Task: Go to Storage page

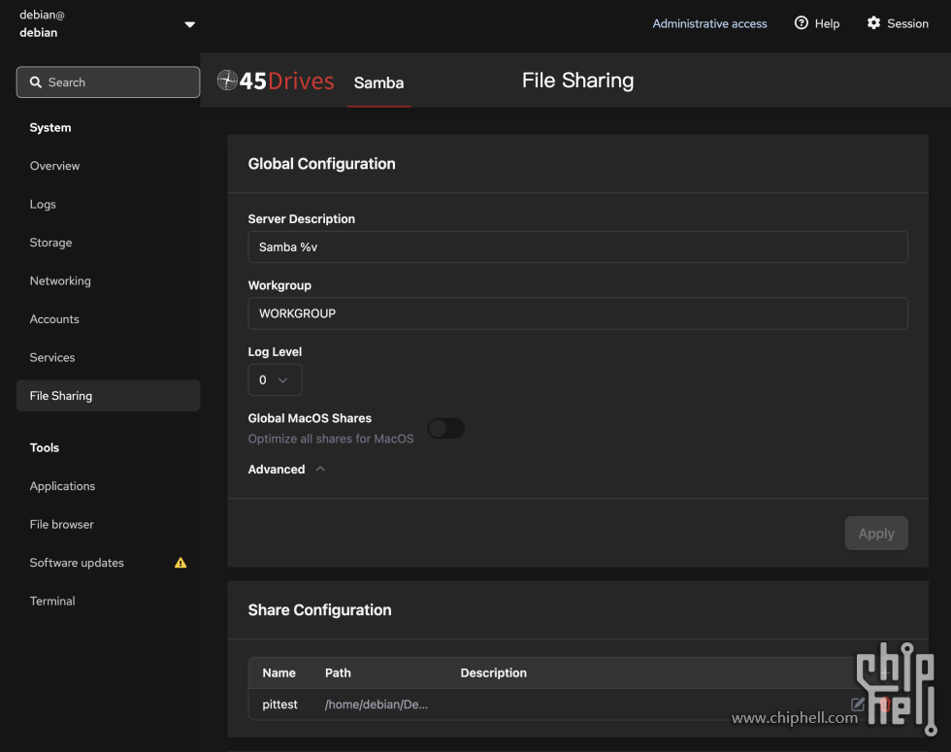Action: tap(50, 243)
